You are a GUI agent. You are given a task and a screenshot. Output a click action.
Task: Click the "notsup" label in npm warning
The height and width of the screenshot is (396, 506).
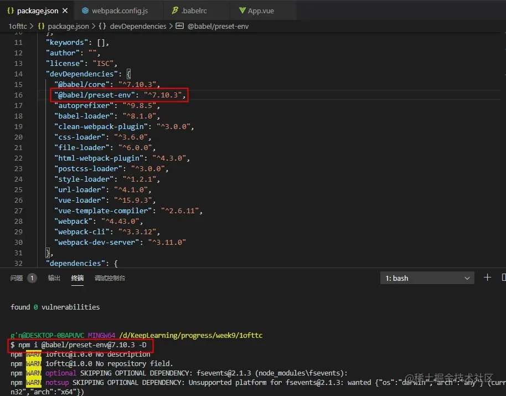click(57, 383)
